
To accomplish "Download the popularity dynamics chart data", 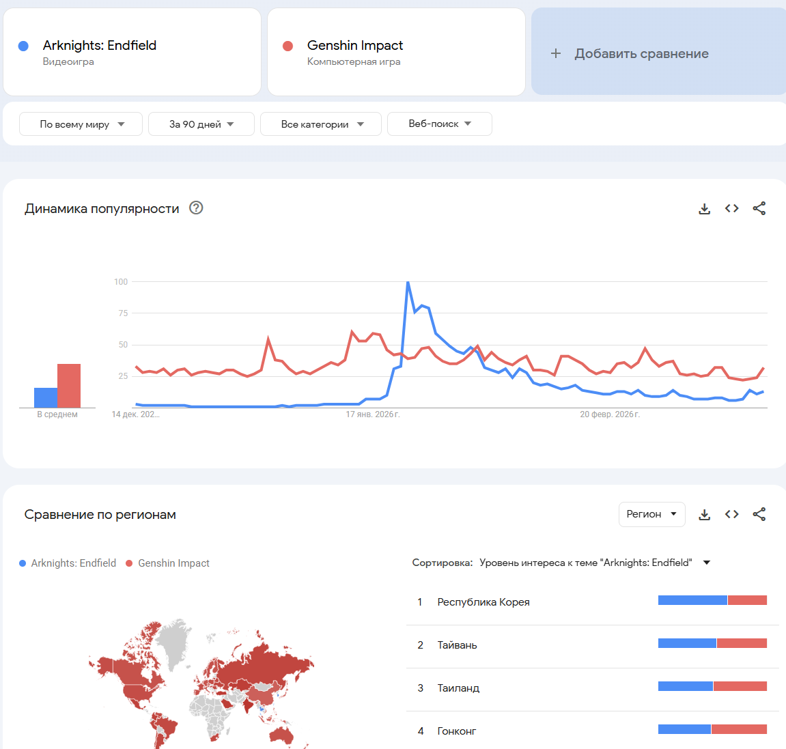I will click(704, 209).
